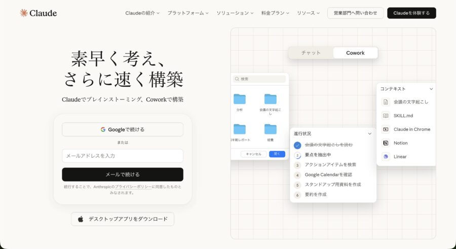Click the Claude logo in the header
Image resolution: width=456 pixels, height=249 pixels.
pyautogui.click(x=38, y=13)
